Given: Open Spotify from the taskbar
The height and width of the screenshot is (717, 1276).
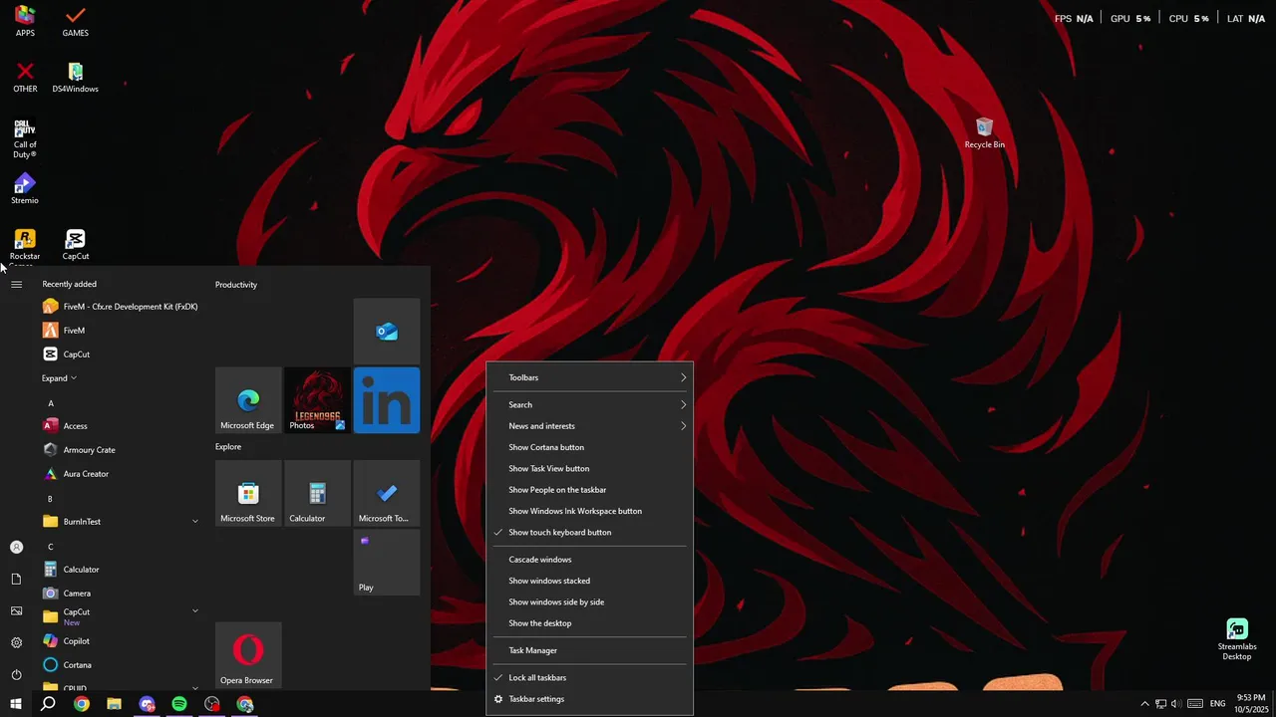Looking at the screenshot, I should (179, 704).
